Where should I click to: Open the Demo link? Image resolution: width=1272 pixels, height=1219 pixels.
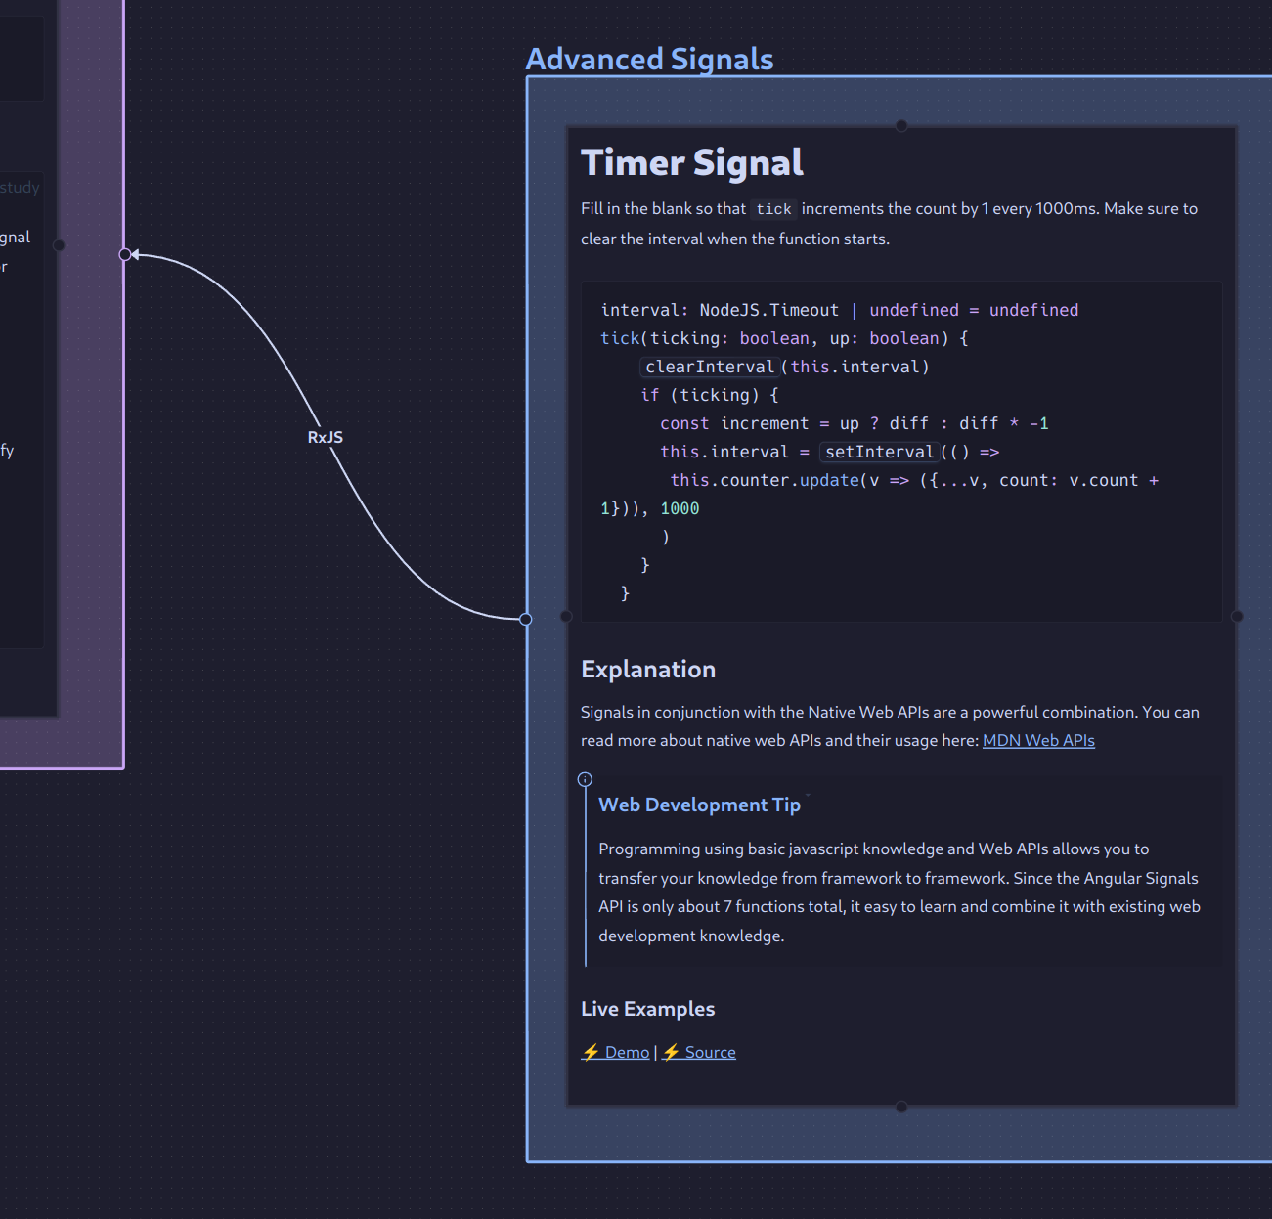click(627, 1052)
